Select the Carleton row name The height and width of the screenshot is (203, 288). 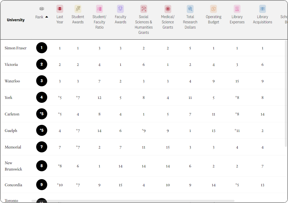12,114
